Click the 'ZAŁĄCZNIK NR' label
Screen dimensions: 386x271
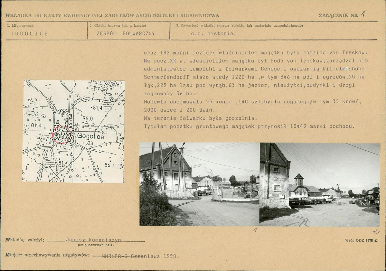[x=338, y=15]
